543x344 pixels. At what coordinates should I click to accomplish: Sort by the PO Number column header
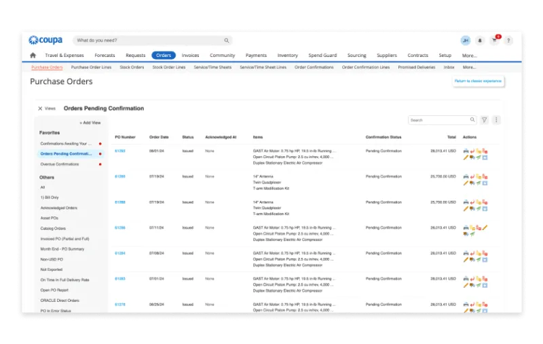[125, 137]
